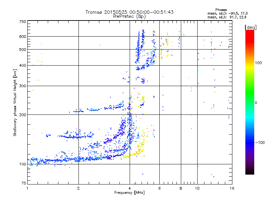273x205 pixels.
Task: Click the y-axis tick label '500'
Action: (x=23, y=50)
